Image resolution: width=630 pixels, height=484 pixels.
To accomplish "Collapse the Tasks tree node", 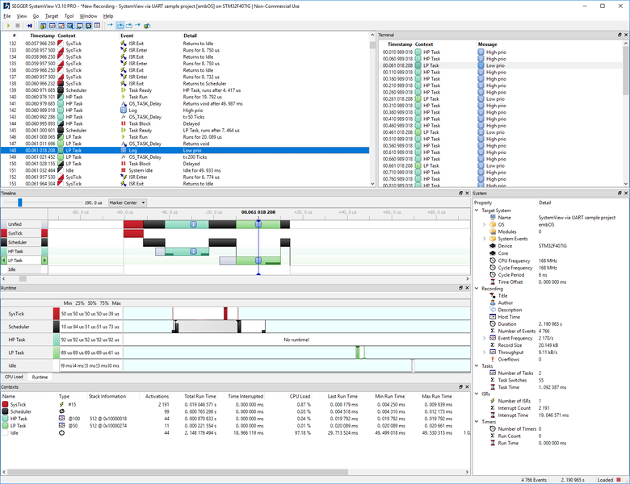I will 477,366.
